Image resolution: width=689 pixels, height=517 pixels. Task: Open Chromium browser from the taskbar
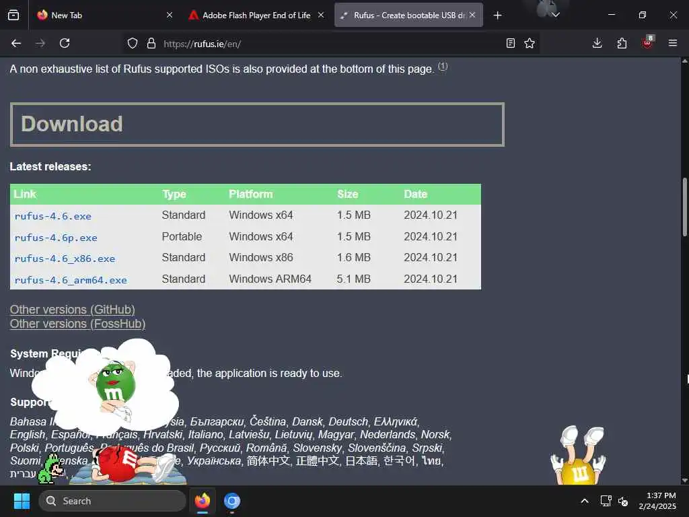click(232, 501)
